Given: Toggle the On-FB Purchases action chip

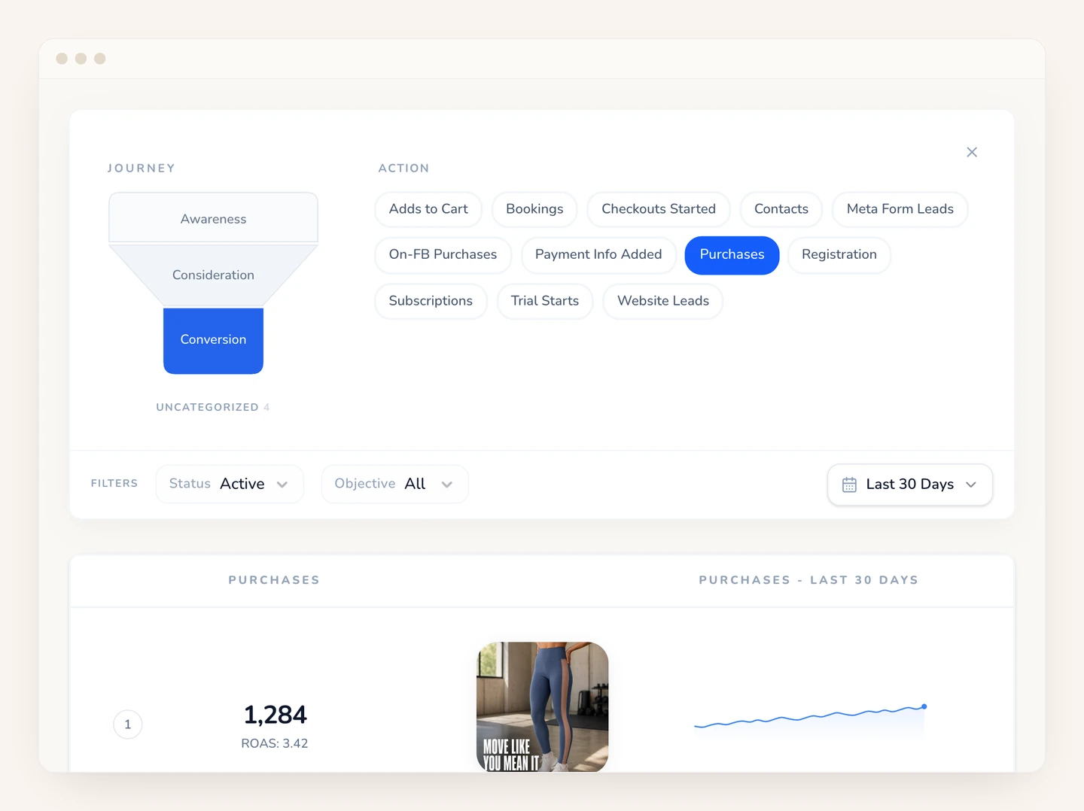Looking at the screenshot, I should point(443,255).
